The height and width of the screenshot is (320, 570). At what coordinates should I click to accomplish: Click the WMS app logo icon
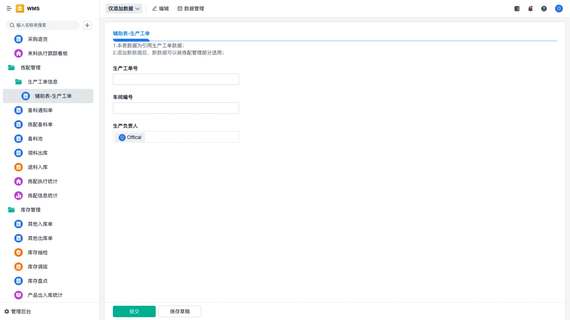pos(20,9)
